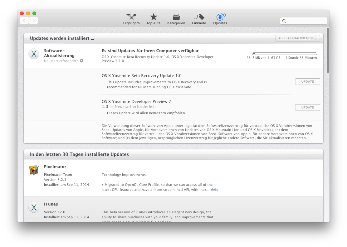
Task: Zoom the window with the green button
Action: coord(34,13)
